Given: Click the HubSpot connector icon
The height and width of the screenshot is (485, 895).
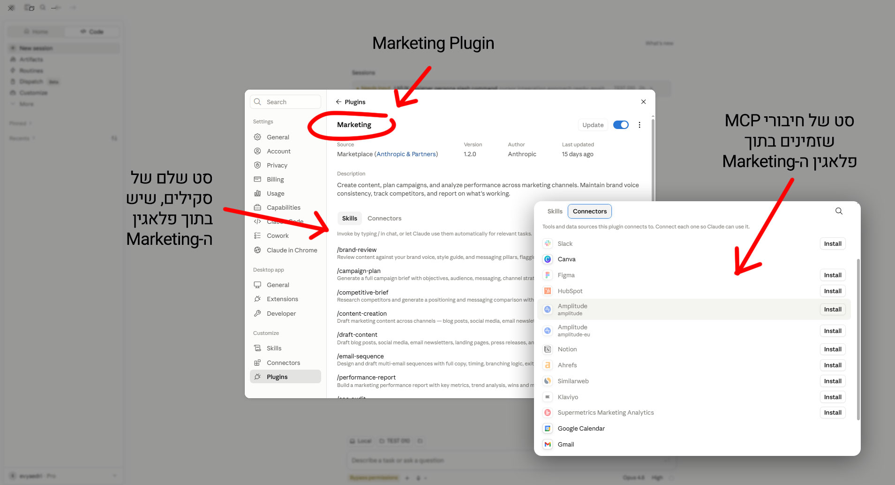Looking at the screenshot, I should coord(548,291).
